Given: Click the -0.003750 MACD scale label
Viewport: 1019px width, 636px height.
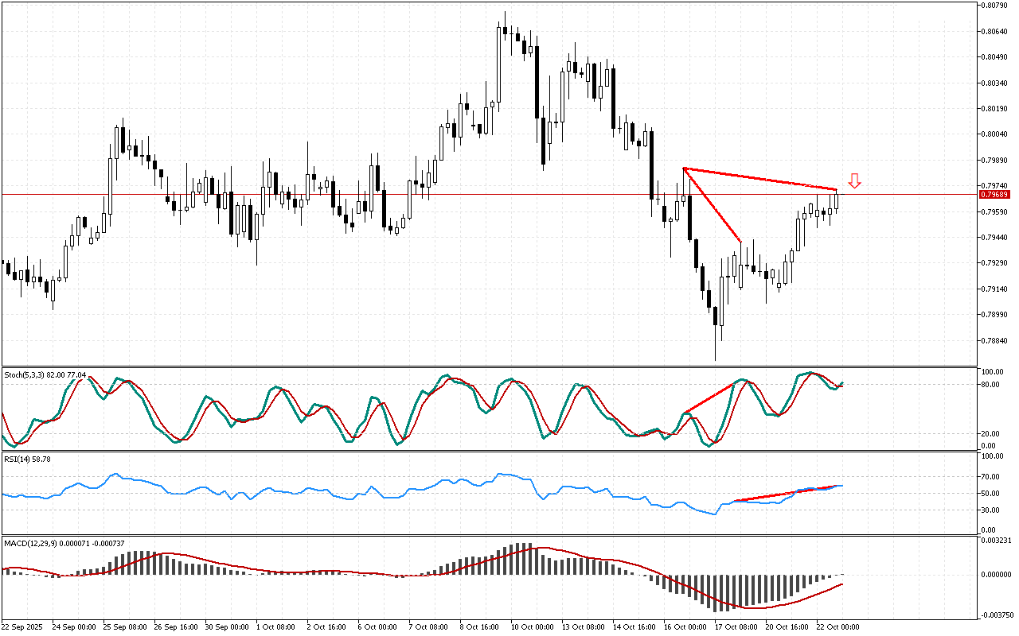Looking at the screenshot, I should (995, 615).
